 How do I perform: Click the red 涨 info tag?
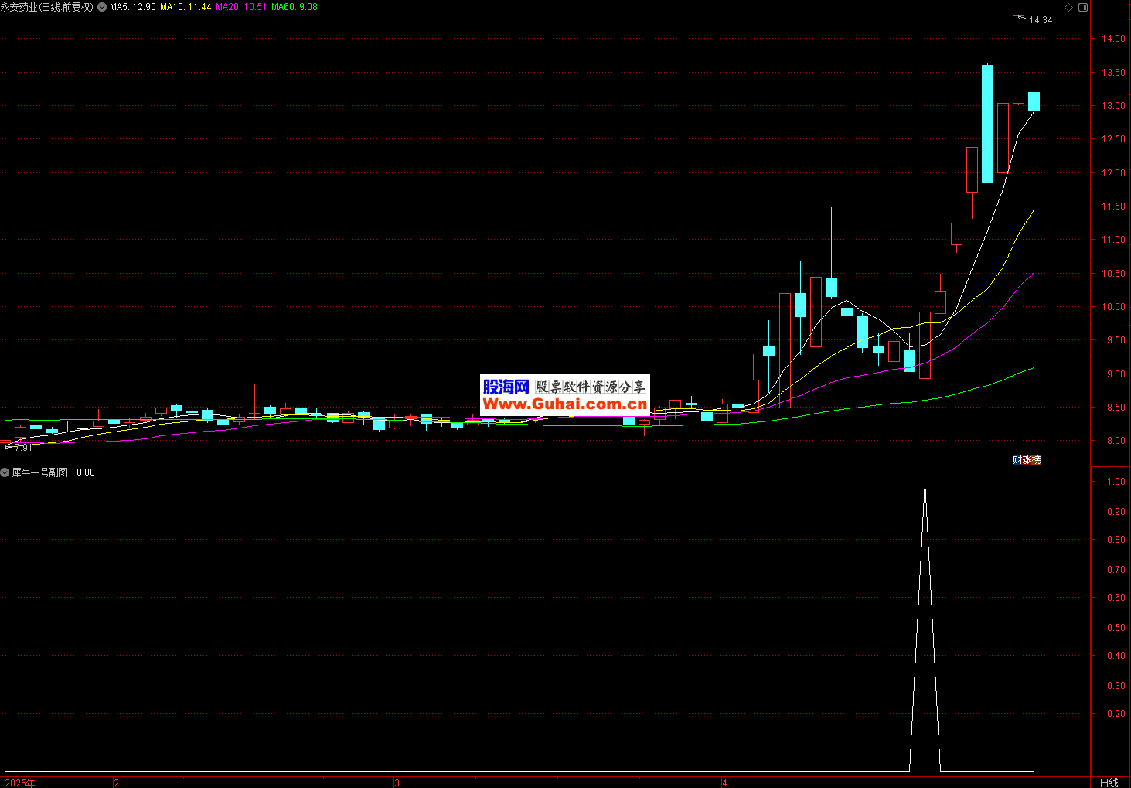tap(1027, 460)
